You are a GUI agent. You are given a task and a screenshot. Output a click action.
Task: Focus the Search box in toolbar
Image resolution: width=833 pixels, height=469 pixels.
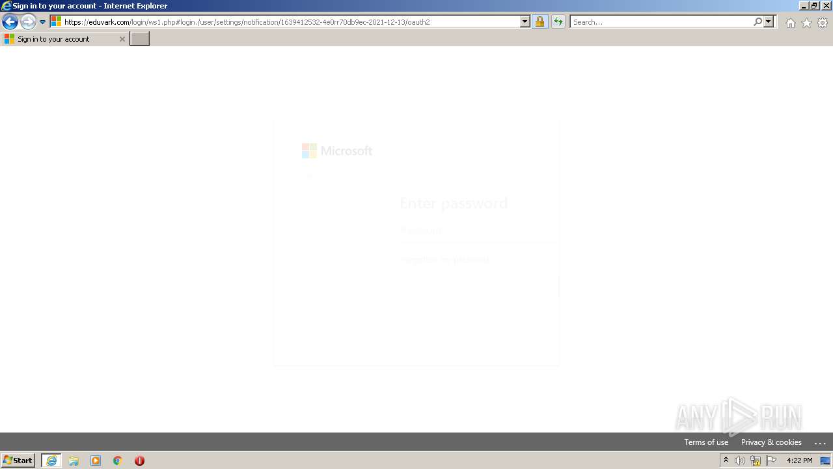coord(661,22)
